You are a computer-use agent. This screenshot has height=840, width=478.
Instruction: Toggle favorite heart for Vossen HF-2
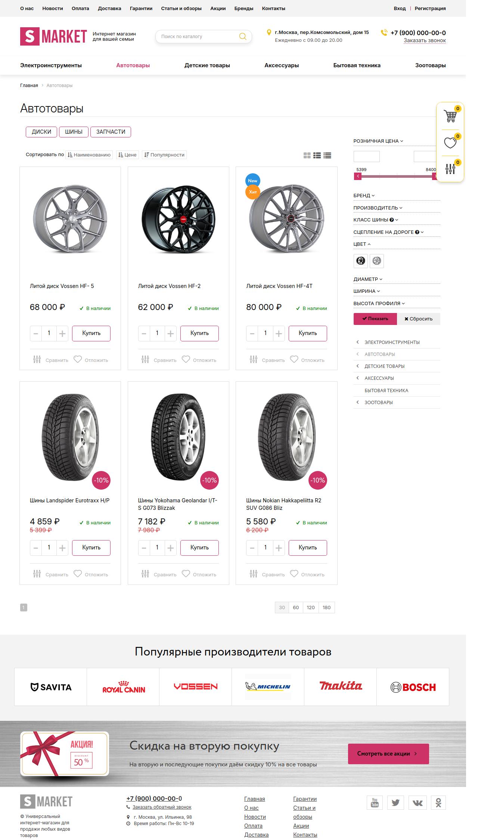tap(186, 359)
